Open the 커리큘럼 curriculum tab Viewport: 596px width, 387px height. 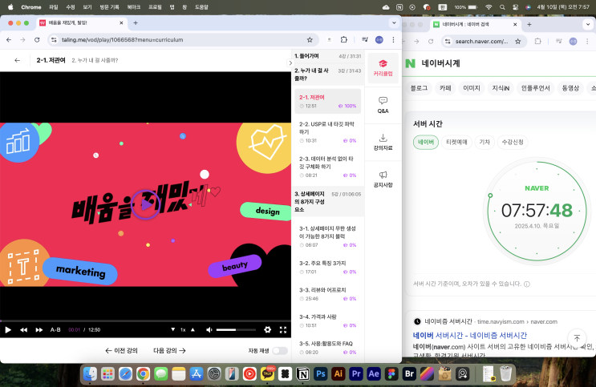point(383,68)
